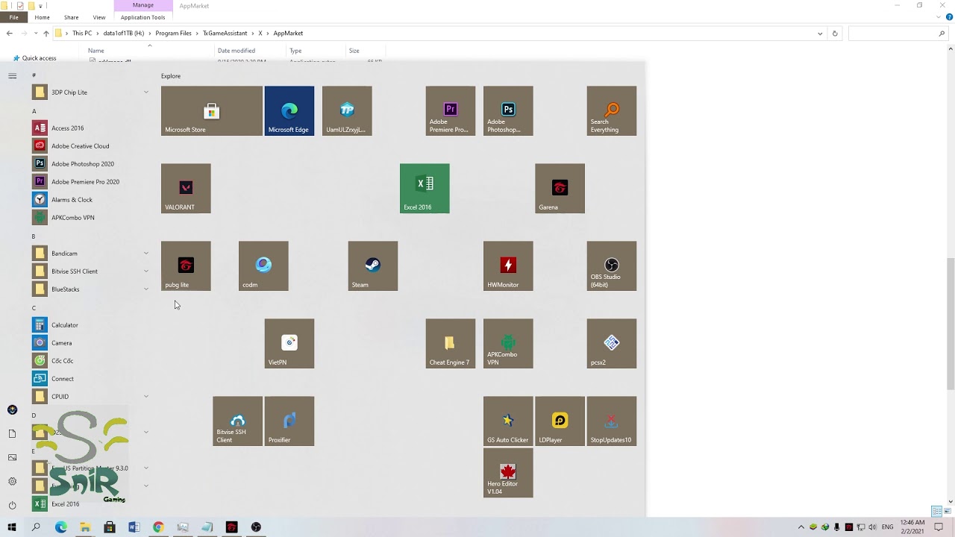
Task: Open the Microsoft Store tile
Action: 212,111
